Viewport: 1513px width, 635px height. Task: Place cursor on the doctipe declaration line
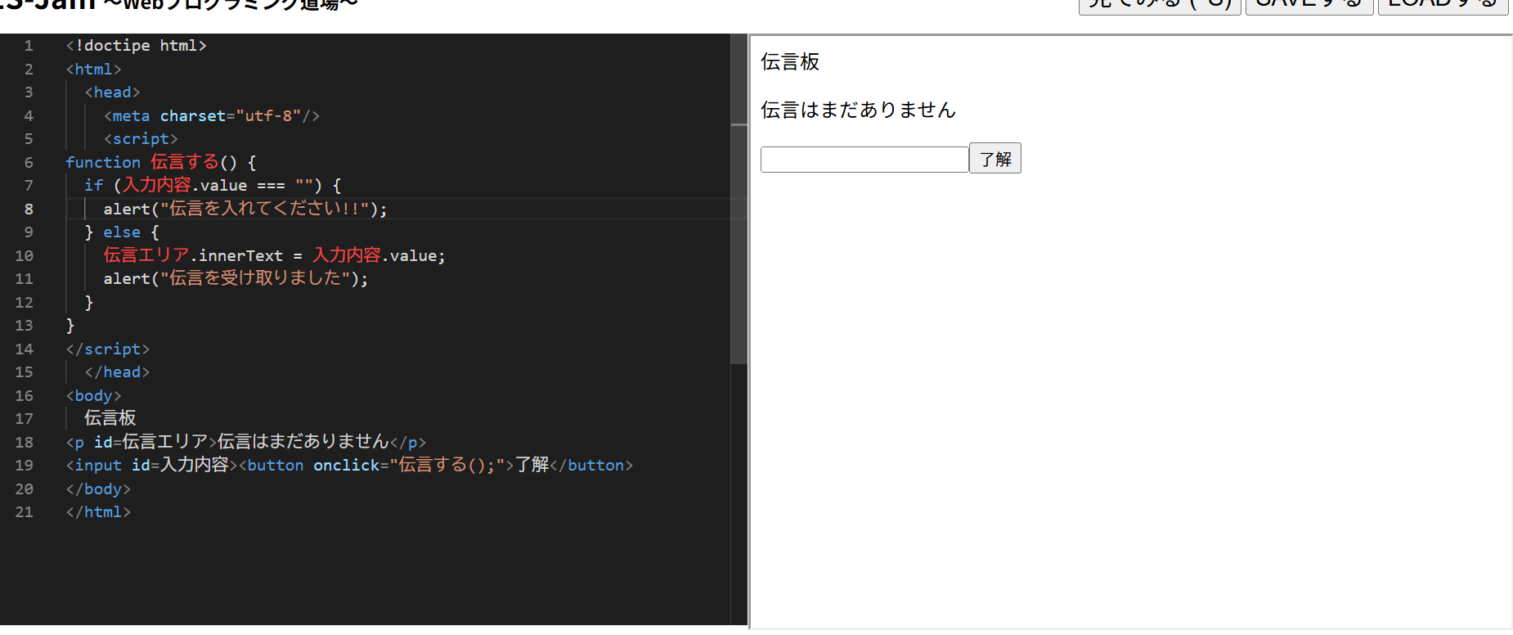(136, 46)
